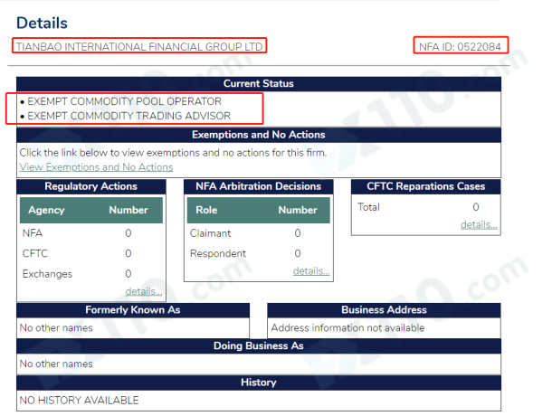This screenshot has height=416, width=552.
Task: Click the History section header
Action: pyautogui.click(x=259, y=383)
